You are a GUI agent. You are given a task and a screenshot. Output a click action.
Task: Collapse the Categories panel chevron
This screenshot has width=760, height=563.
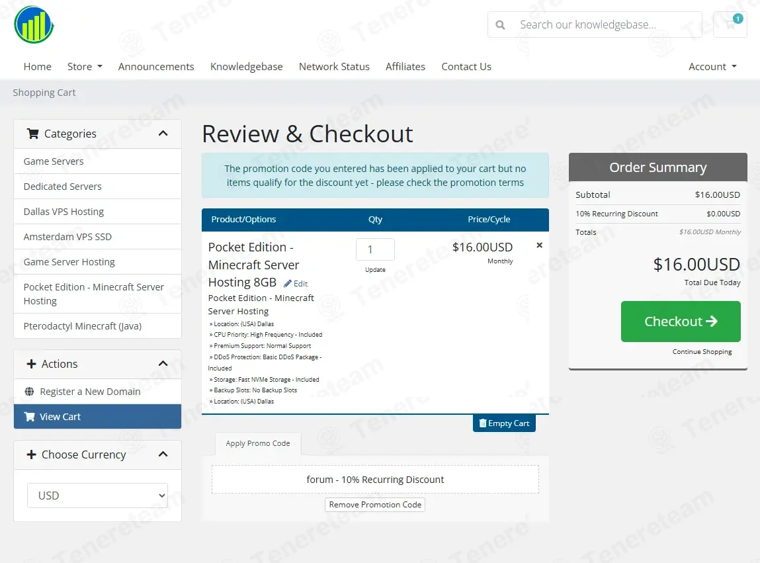163,134
